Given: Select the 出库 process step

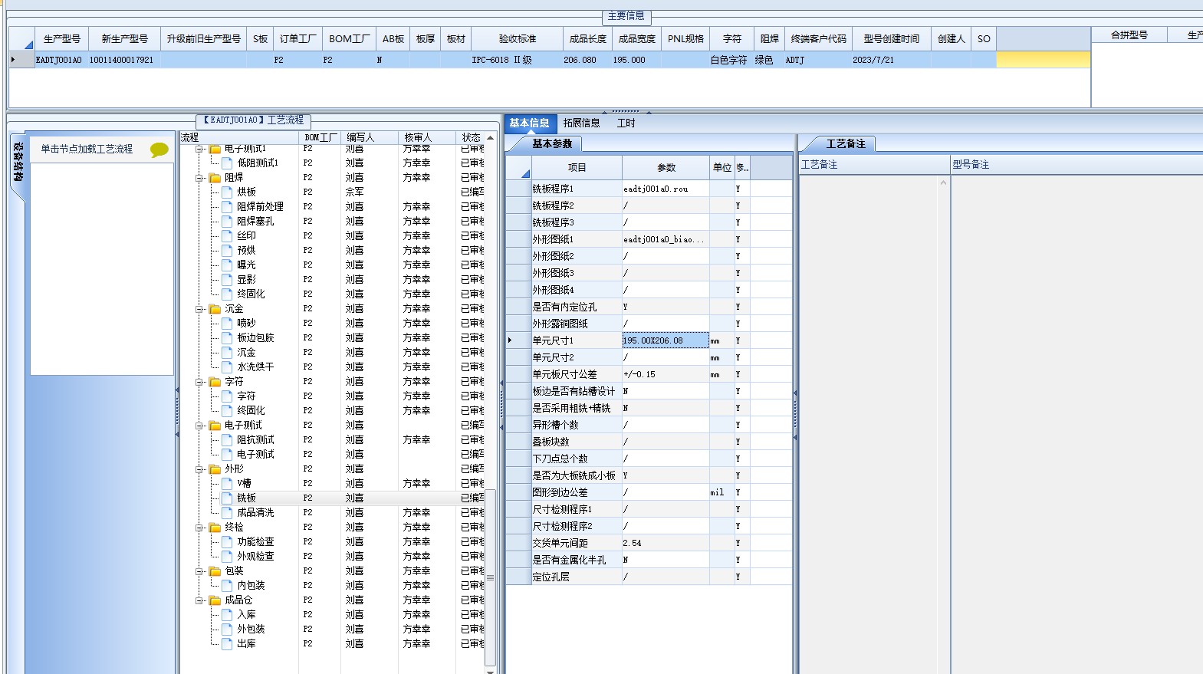Looking at the screenshot, I should click(x=246, y=643).
